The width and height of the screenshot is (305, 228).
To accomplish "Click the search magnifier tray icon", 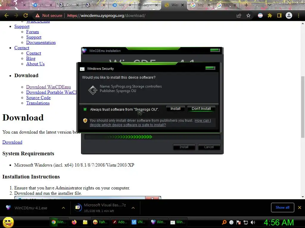I will [224, 222].
